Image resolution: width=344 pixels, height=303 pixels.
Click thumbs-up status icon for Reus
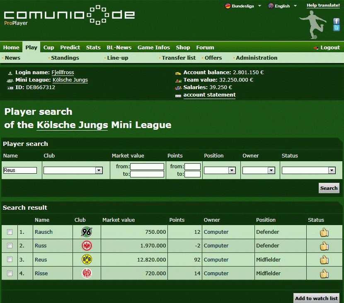[x=324, y=260]
